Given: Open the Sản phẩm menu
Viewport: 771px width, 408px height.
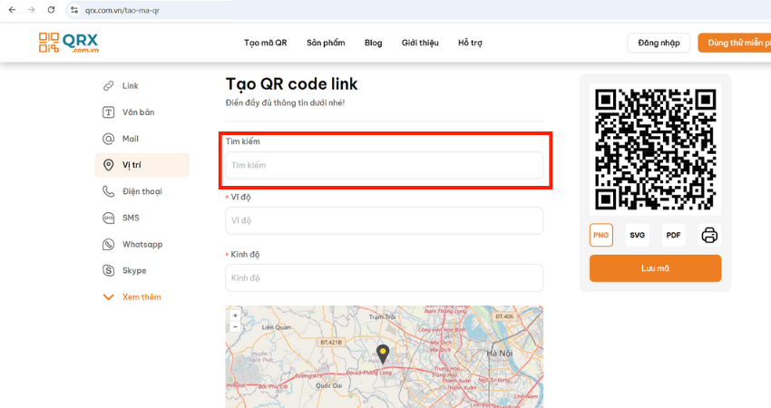Looking at the screenshot, I should 326,43.
